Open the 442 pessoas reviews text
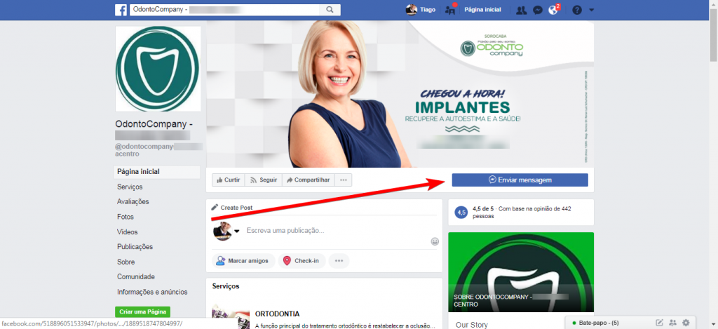The image size is (718, 329). click(x=522, y=212)
